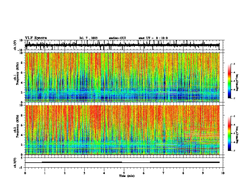Click the "-7" label below ch.2 color bar
The image size is (251, 194).
click(x=234, y=151)
